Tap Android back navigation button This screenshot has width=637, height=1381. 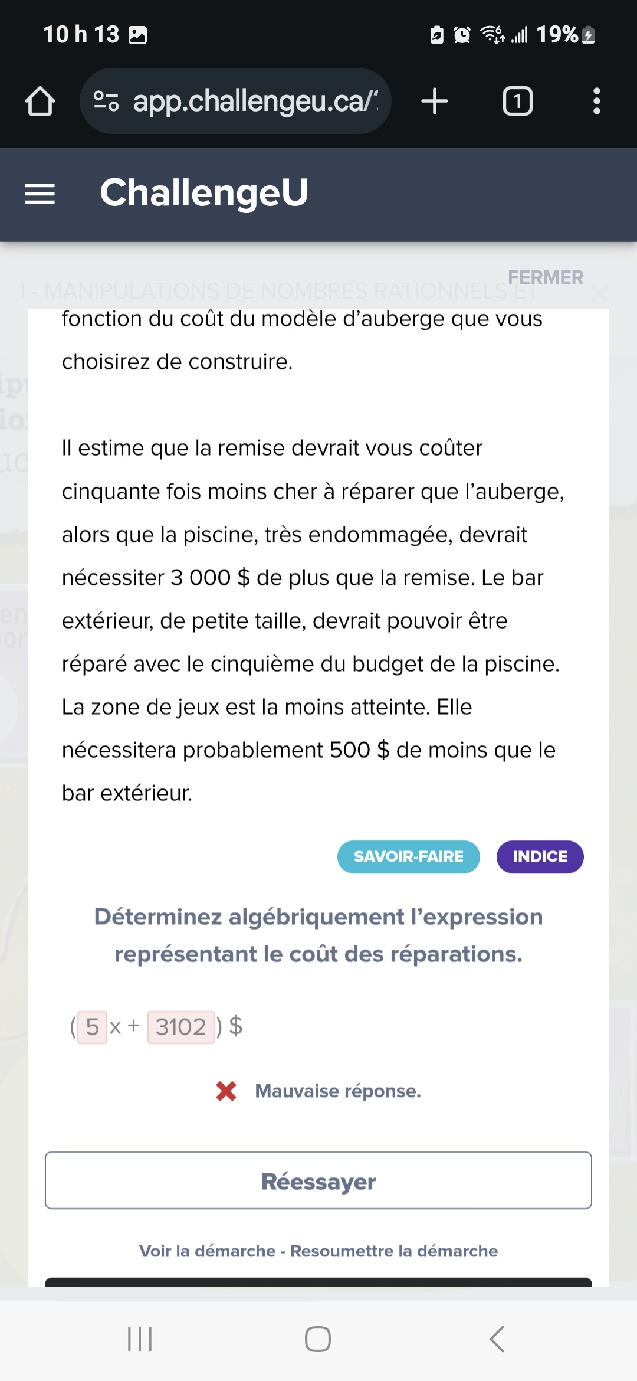pyautogui.click(x=497, y=1339)
